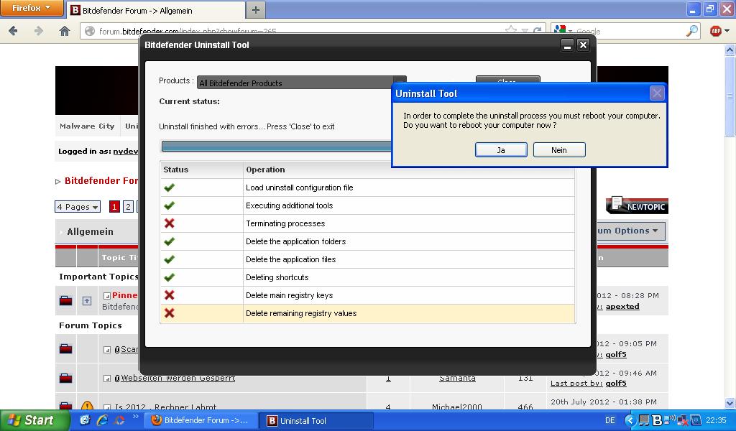This screenshot has width=736, height=431.
Task: Open last poster apexted profile link
Action: [622, 306]
